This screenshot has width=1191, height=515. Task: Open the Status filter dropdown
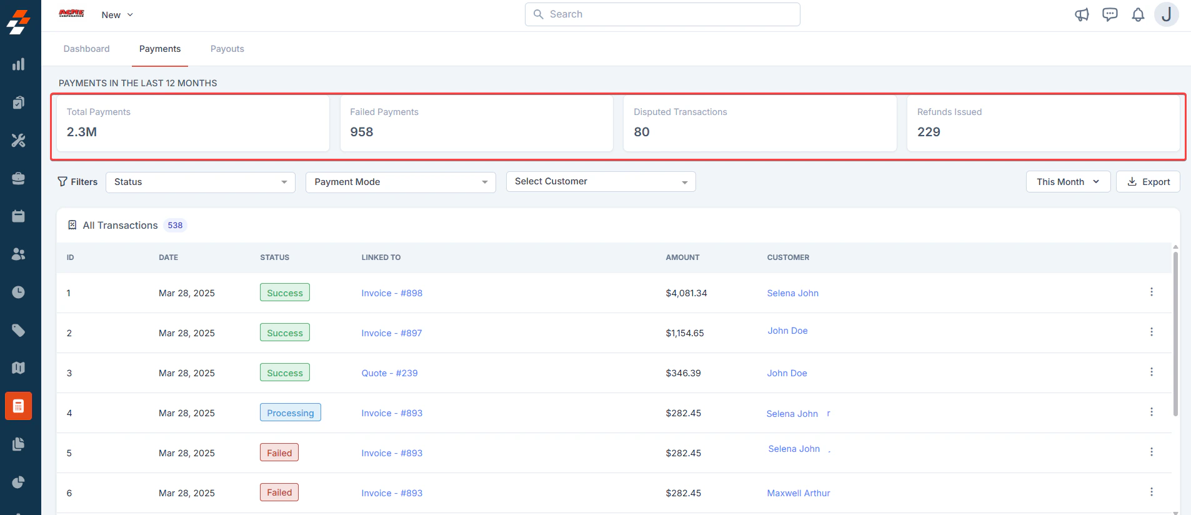point(201,182)
